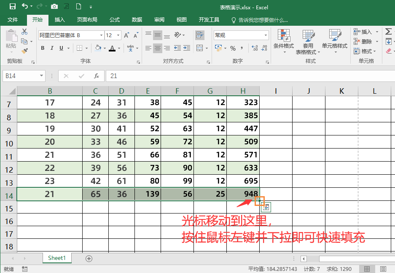Click the 删除 delete cells button
The height and width of the screenshot is (273, 395).
(363, 41)
